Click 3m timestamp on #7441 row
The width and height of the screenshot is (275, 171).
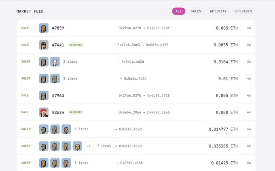tap(249, 45)
